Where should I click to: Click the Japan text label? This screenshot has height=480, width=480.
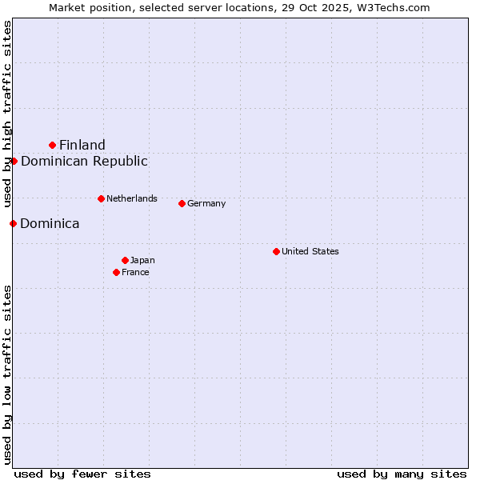142,260
